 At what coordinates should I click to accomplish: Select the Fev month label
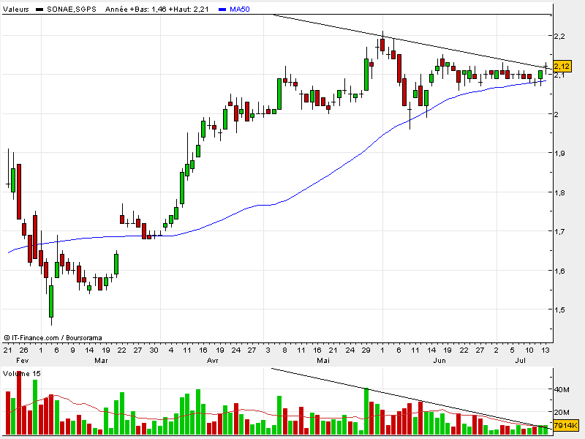click(23, 360)
